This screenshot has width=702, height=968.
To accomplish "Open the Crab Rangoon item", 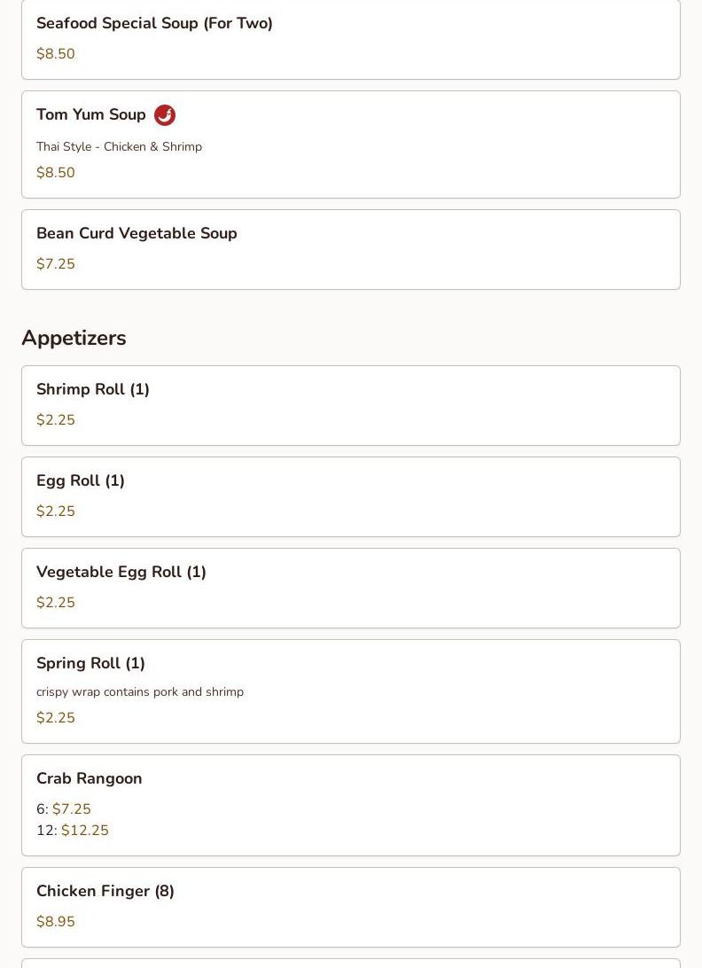I will tap(90, 779).
